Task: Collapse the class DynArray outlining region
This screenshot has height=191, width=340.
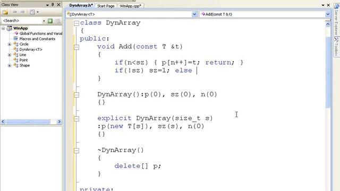Action: (76, 23)
